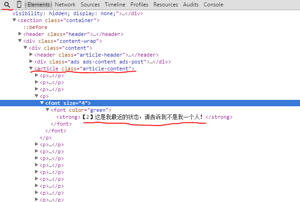Viewport: 300px width, 202px height.
Task: Open the Network tab
Action: 65,5
